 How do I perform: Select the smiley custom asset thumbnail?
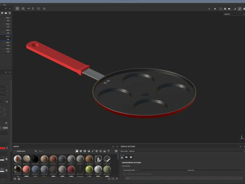point(107,159)
